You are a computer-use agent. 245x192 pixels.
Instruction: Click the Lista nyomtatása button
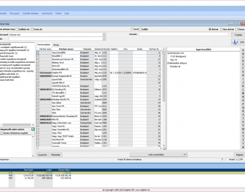pos(156,154)
